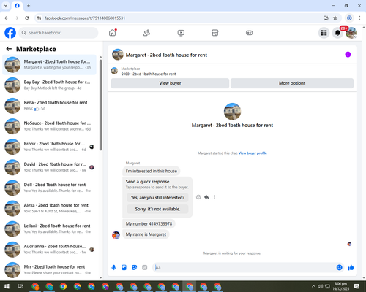Open the View buyer profile link
Viewport: 366px width, 292px height.
click(253, 153)
